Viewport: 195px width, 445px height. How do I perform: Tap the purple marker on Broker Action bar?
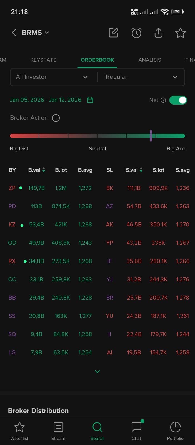tap(151, 136)
